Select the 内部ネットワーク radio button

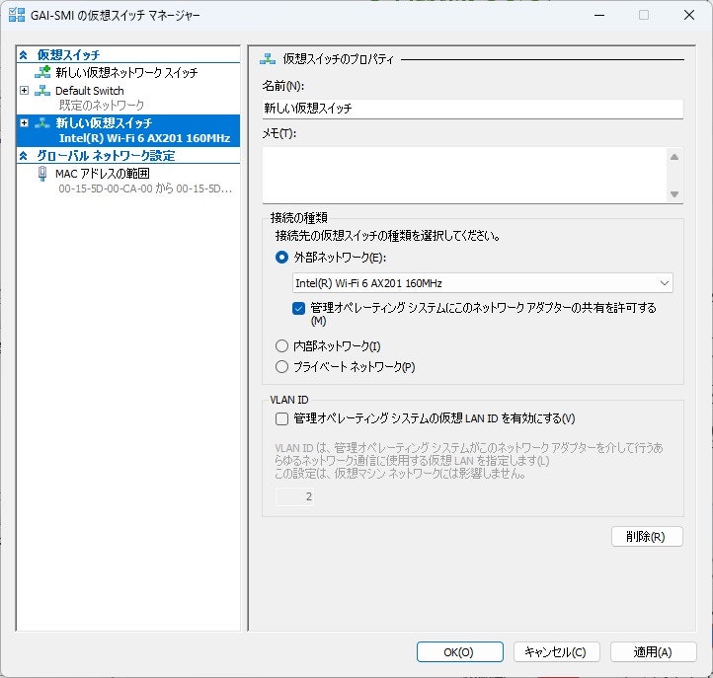281,345
